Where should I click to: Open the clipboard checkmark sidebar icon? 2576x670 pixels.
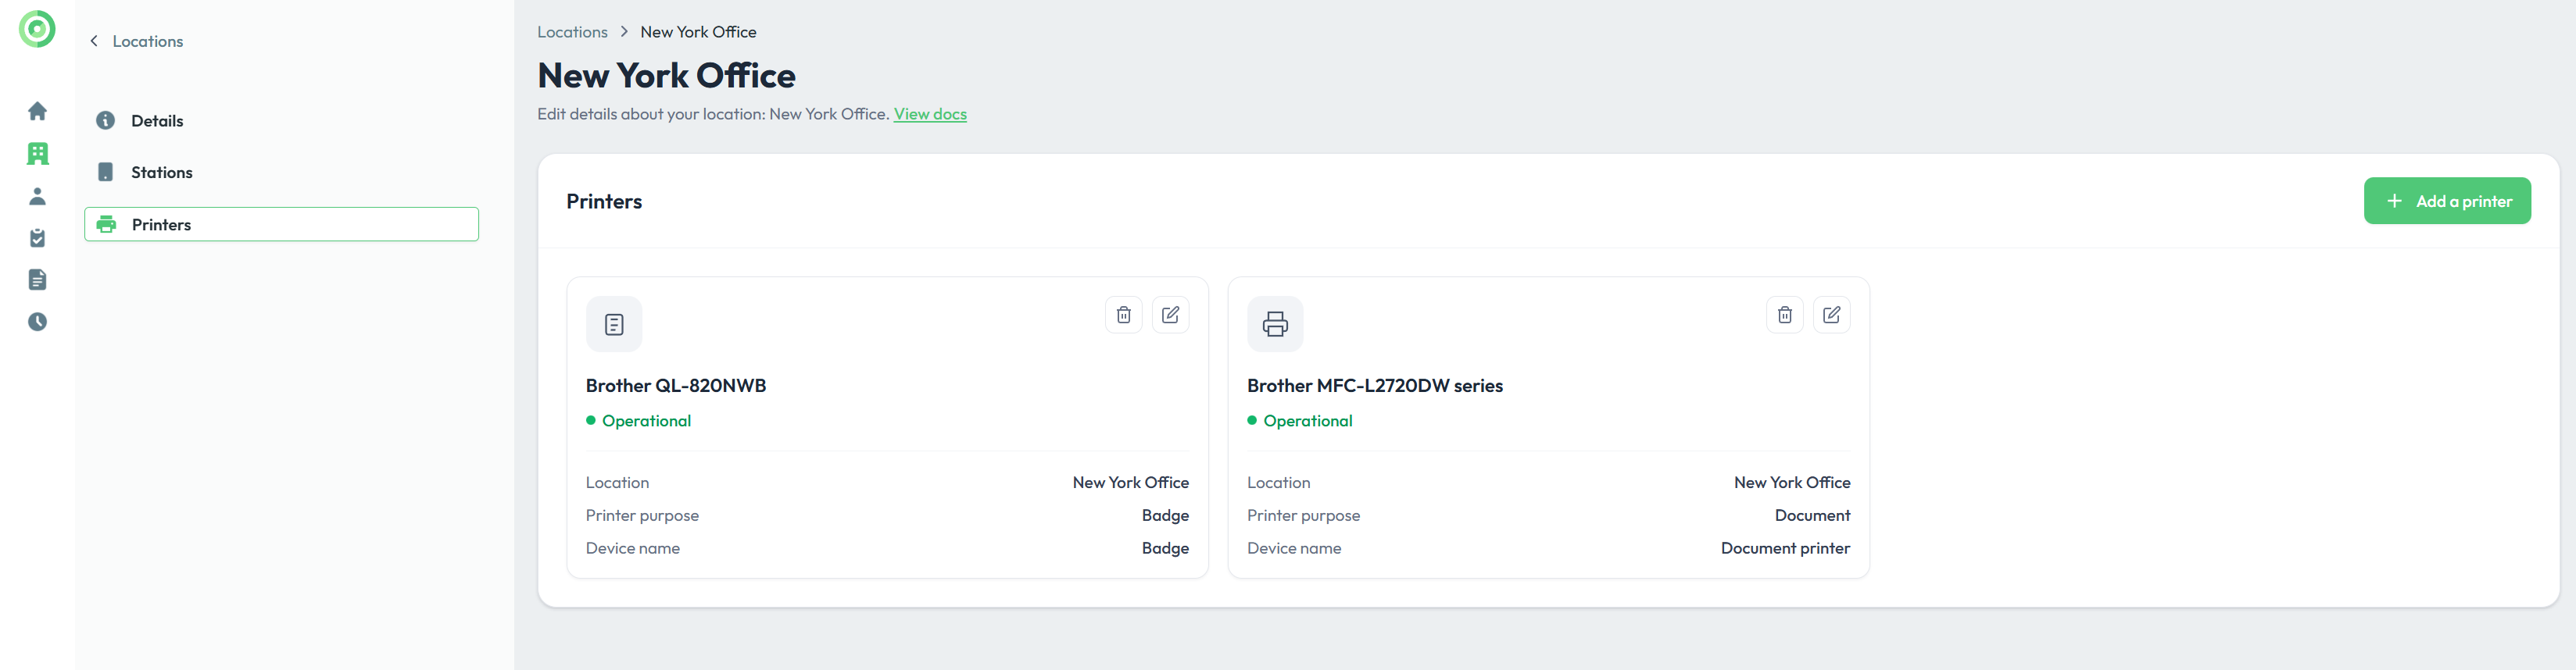pos(37,237)
